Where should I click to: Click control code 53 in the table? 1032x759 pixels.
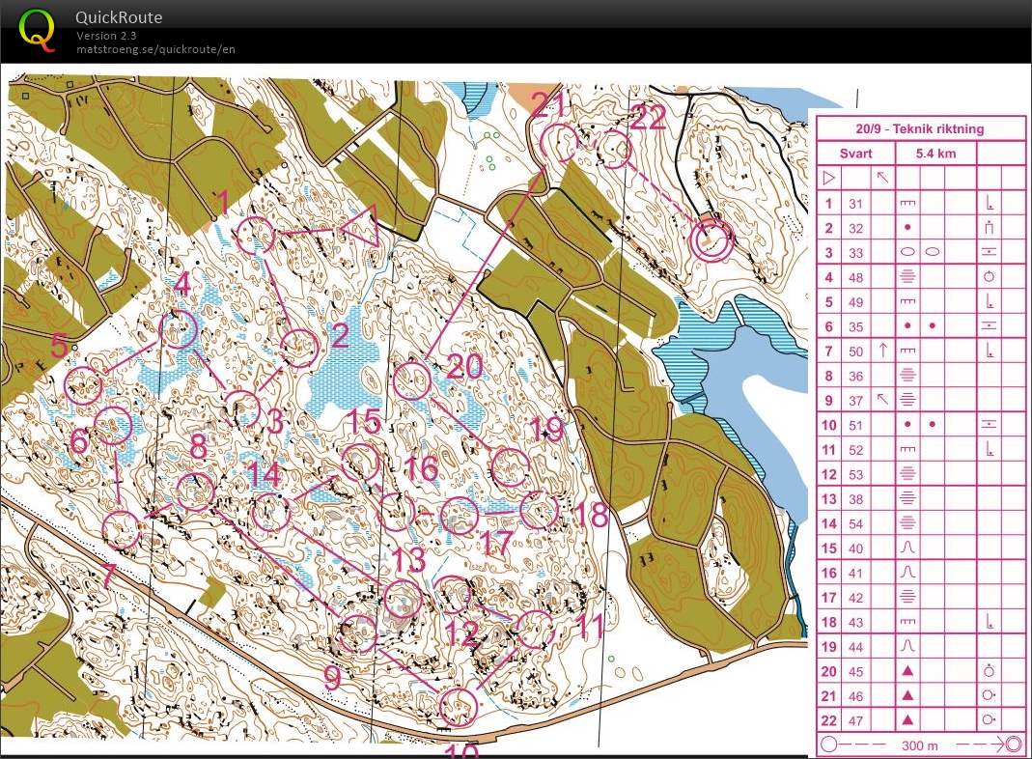(855, 474)
